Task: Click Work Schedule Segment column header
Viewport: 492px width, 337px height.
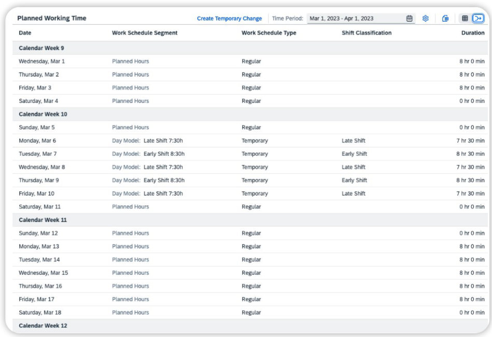Action: (145, 33)
